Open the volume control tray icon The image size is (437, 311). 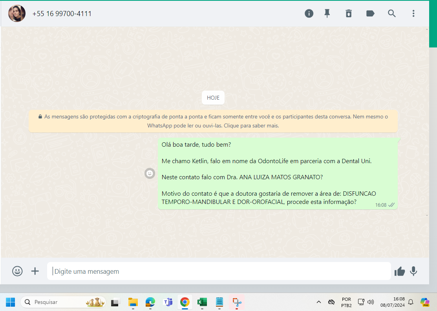click(371, 302)
